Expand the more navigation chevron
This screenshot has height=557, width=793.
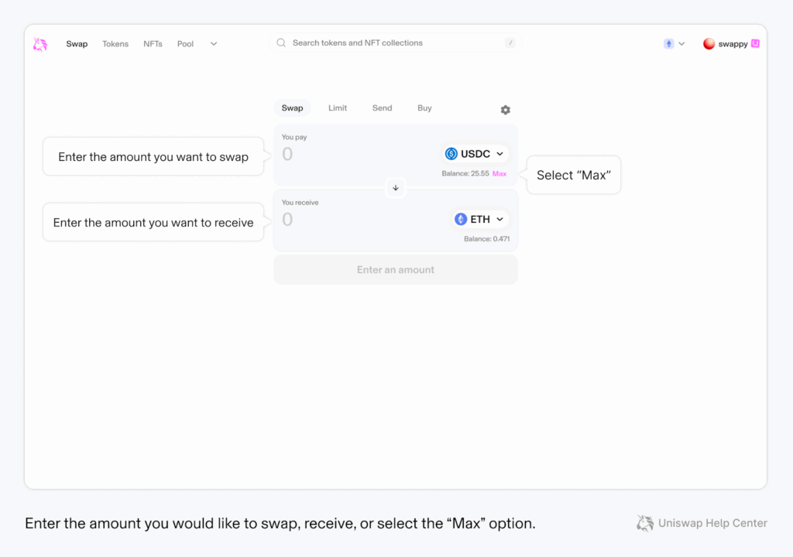click(214, 44)
